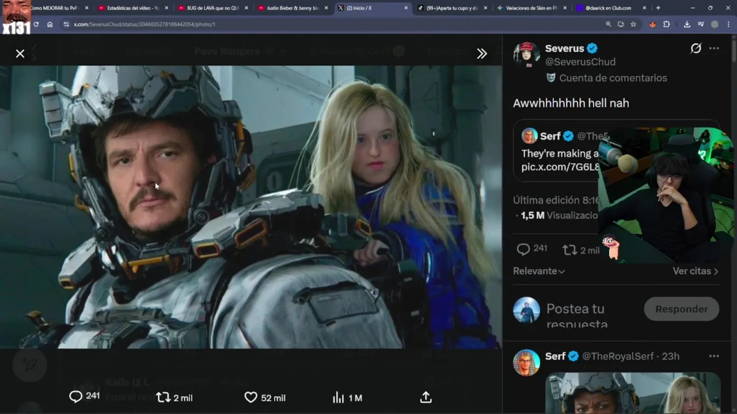Click the Cuenta de comentarios label
The height and width of the screenshot is (414, 737).
point(613,78)
